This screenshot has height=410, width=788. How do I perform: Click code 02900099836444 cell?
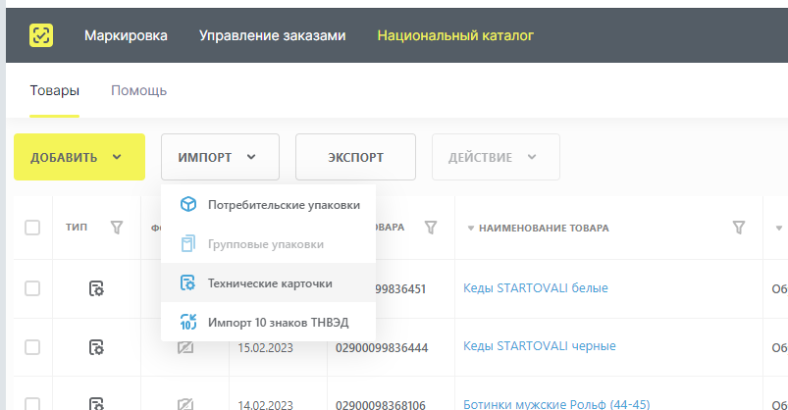382,347
